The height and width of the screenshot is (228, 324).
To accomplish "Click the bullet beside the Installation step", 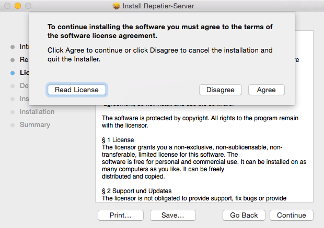I will (13, 112).
